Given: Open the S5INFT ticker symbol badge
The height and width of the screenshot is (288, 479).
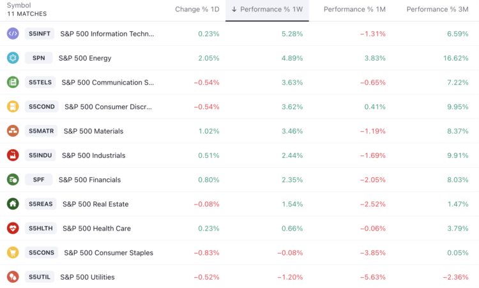Looking at the screenshot, I should click(40, 34).
